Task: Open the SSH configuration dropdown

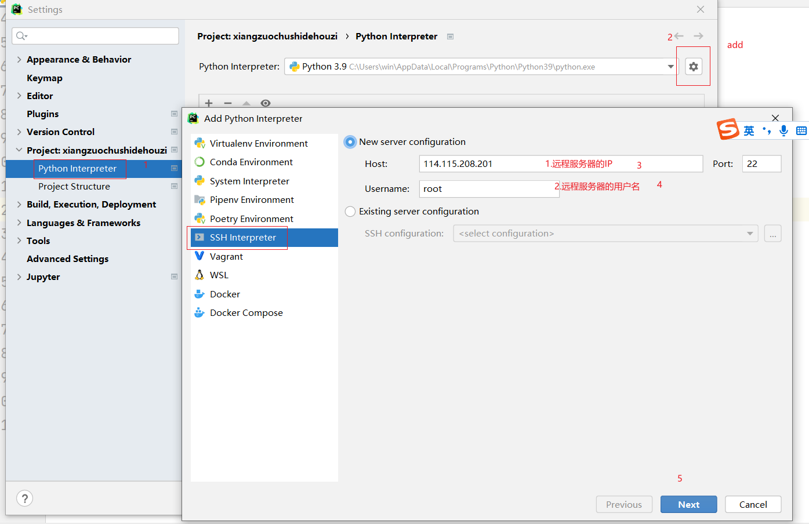Action: 751,233
